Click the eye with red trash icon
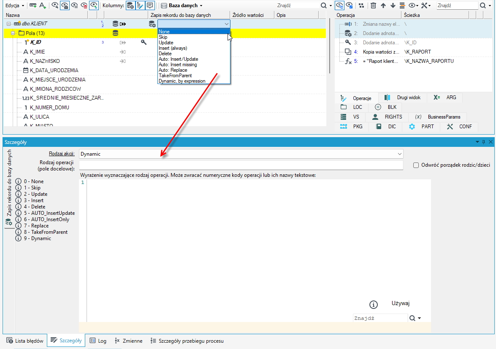The height and width of the screenshot is (349, 496). (x=84, y=5)
